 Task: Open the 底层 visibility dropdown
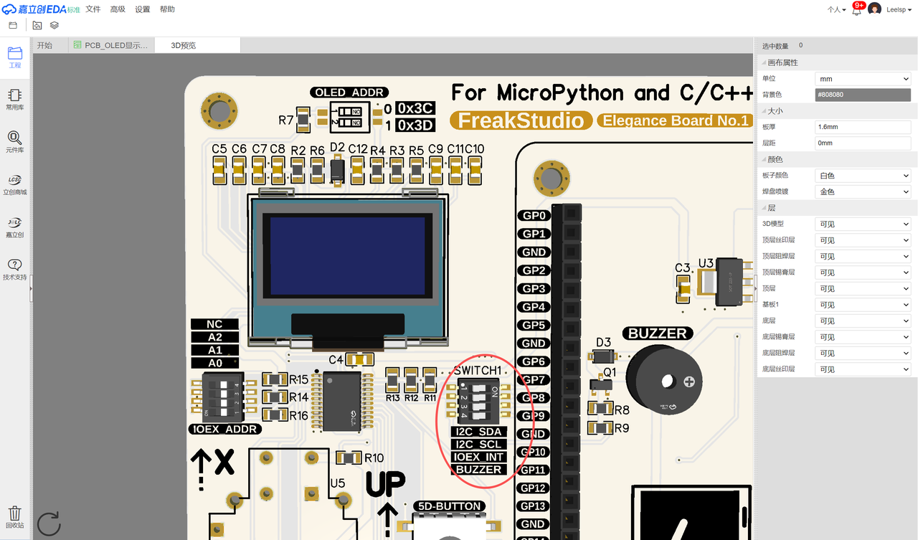pyautogui.click(x=863, y=321)
